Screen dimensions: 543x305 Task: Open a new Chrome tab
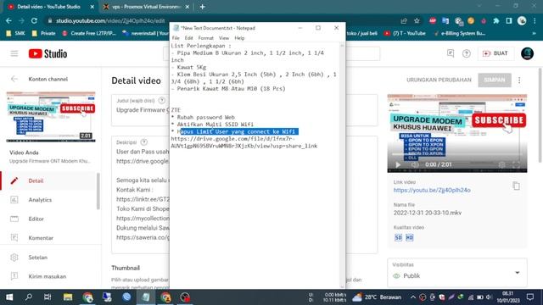tap(202, 7)
